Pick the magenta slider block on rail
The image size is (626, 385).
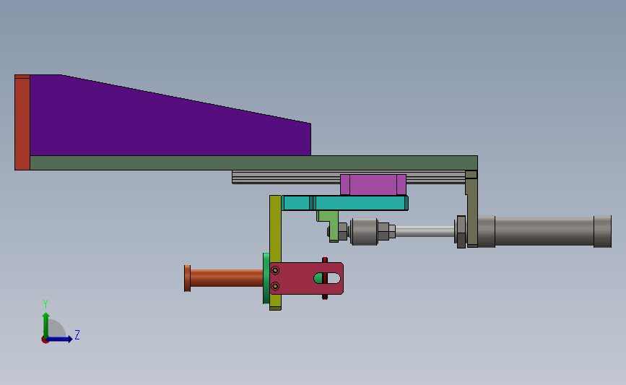pyautogui.click(x=373, y=184)
